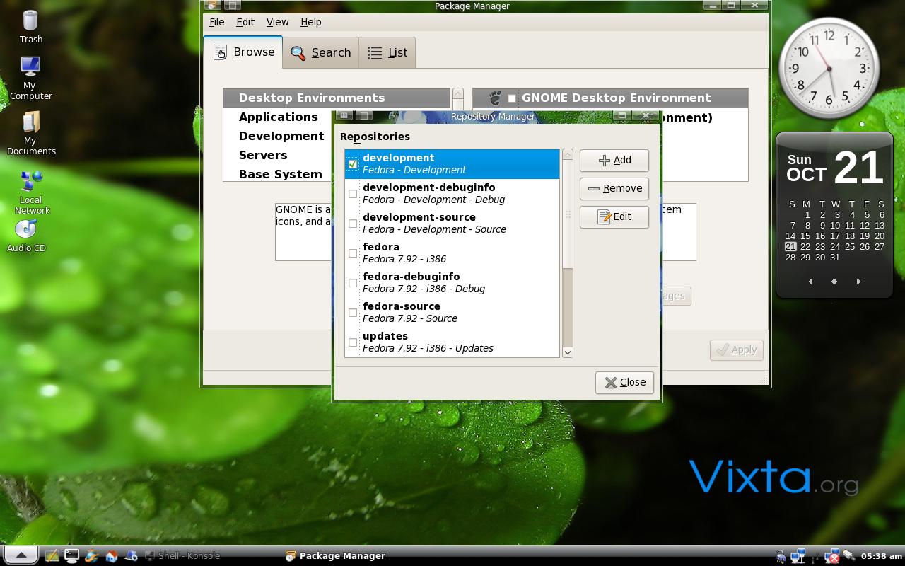Image resolution: width=905 pixels, height=566 pixels.
Task: Click the padlock tray icon
Action: [x=781, y=556]
